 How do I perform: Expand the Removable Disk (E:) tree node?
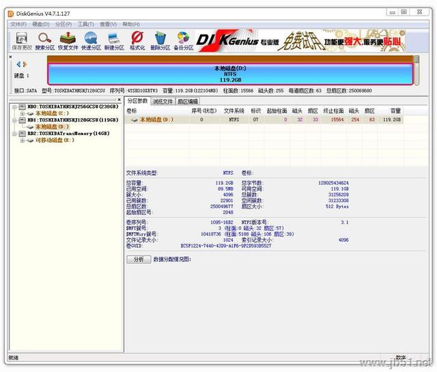[23, 140]
